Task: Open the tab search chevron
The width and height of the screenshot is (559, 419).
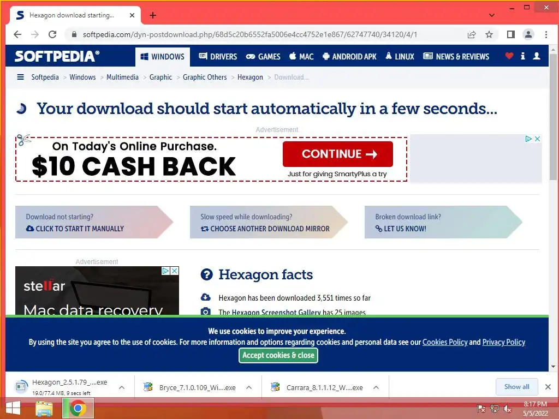Action: pyautogui.click(x=492, y=15)
